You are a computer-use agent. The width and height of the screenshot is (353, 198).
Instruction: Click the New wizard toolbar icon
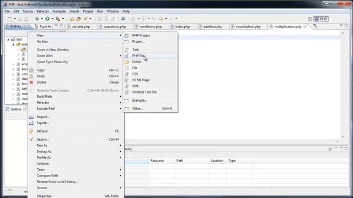click(x=9, y=19)
